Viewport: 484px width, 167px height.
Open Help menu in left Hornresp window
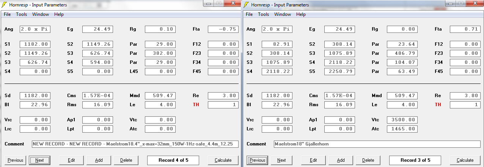tap(59, 14)
